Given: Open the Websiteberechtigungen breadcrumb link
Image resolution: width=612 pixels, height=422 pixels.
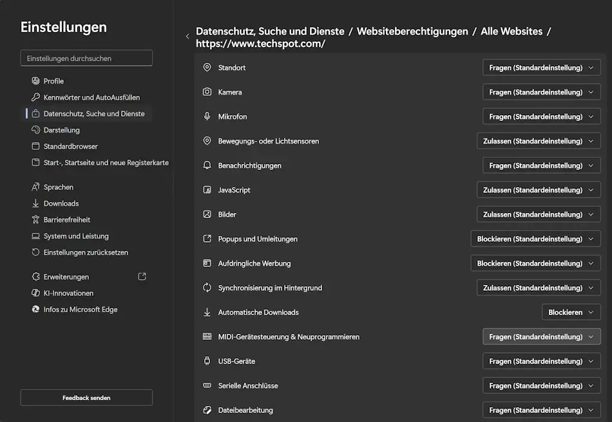Looking at the screenshot, I should coord(414,31).
